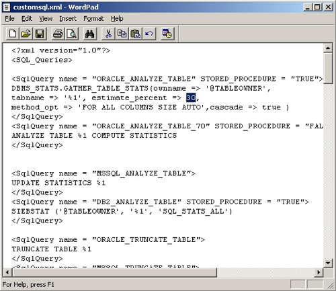Click the Paste clipboard icon

(136, 34)
